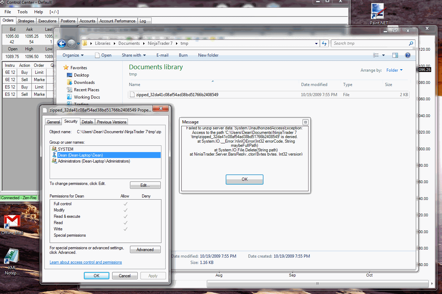
Task: Click the Open toolbar button
Action: pos(103,55)
